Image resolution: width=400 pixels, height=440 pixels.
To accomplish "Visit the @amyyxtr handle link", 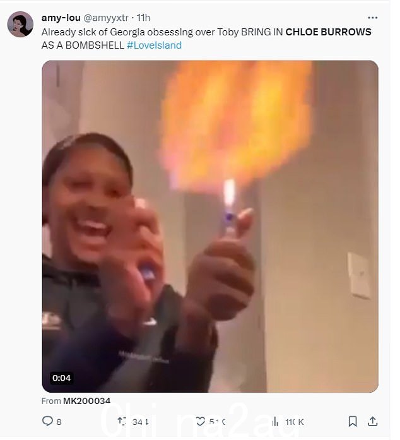I will pos(106,18).
